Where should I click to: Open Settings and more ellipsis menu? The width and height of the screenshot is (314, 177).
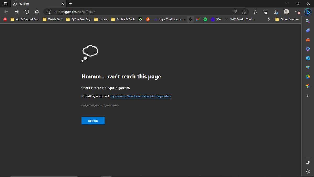tap(297, 12)
